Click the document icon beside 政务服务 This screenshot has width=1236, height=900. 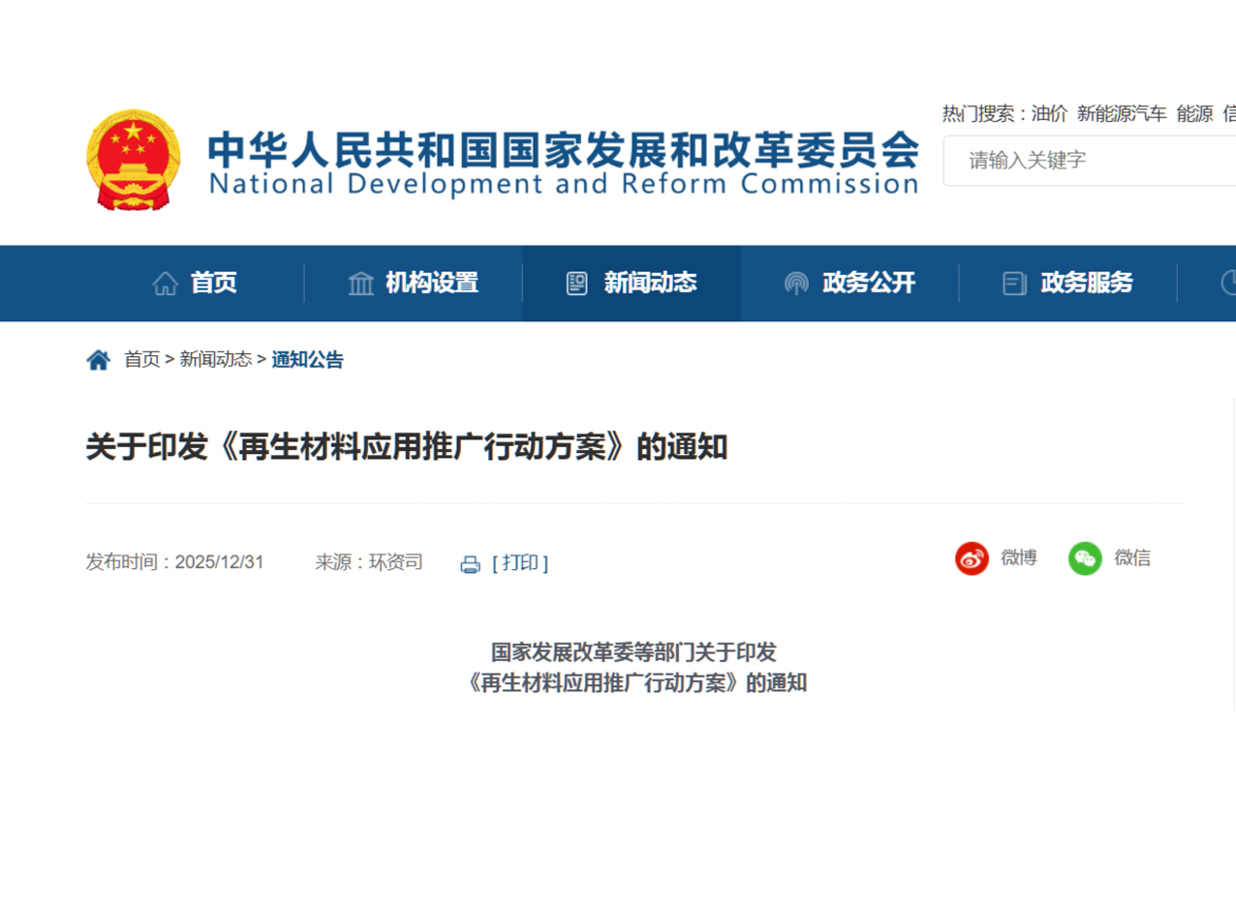click(x=1014, y=284)
